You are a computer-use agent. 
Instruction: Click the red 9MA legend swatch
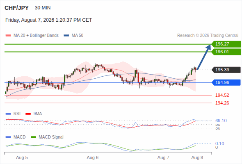click(28, 114)
